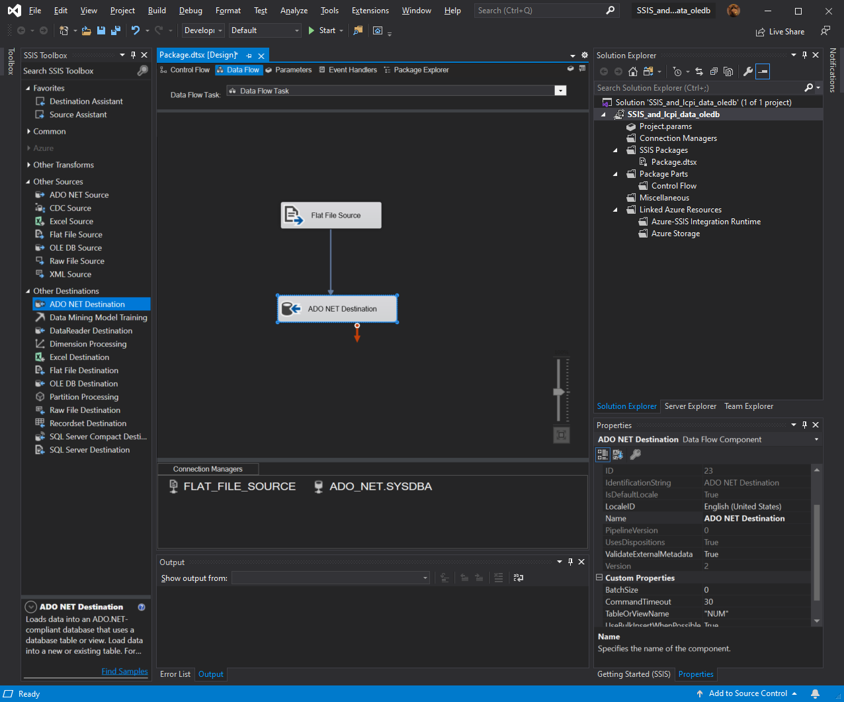Collapse the Other Sources section

[x=28, y=181]
